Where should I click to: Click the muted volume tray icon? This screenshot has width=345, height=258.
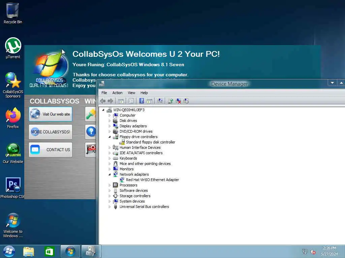(313, 252)
